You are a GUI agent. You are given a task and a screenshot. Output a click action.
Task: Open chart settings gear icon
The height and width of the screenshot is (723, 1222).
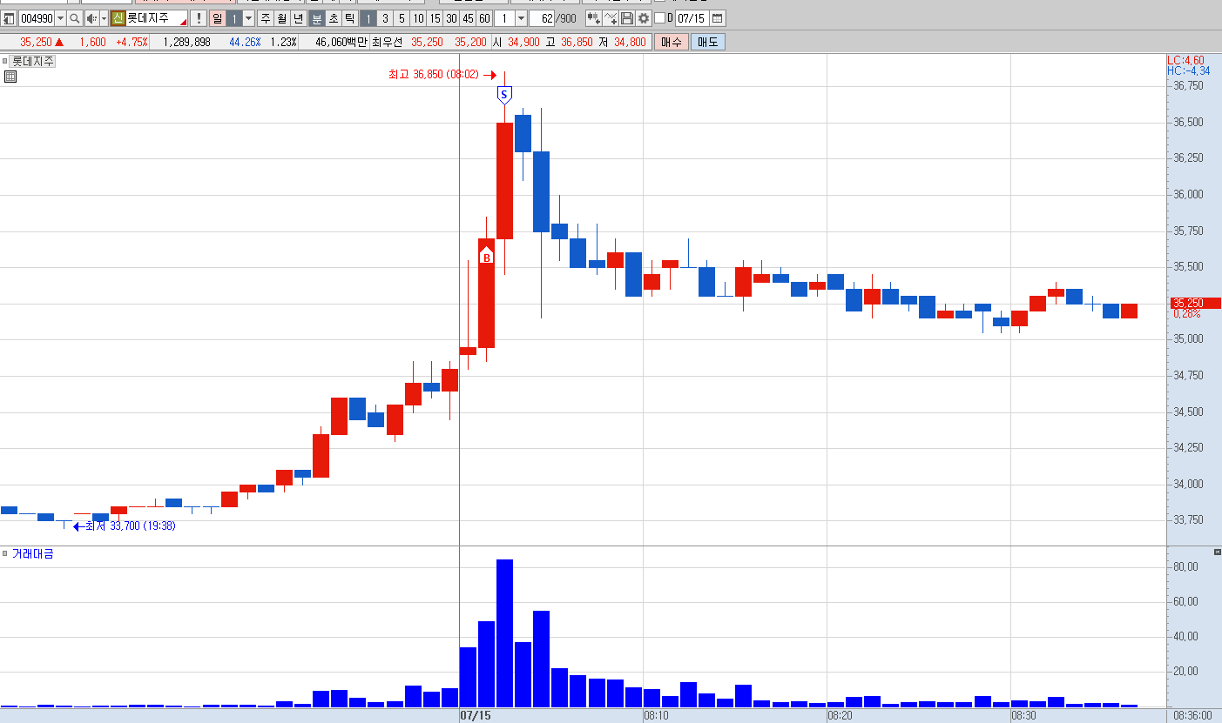coord(644,18)
